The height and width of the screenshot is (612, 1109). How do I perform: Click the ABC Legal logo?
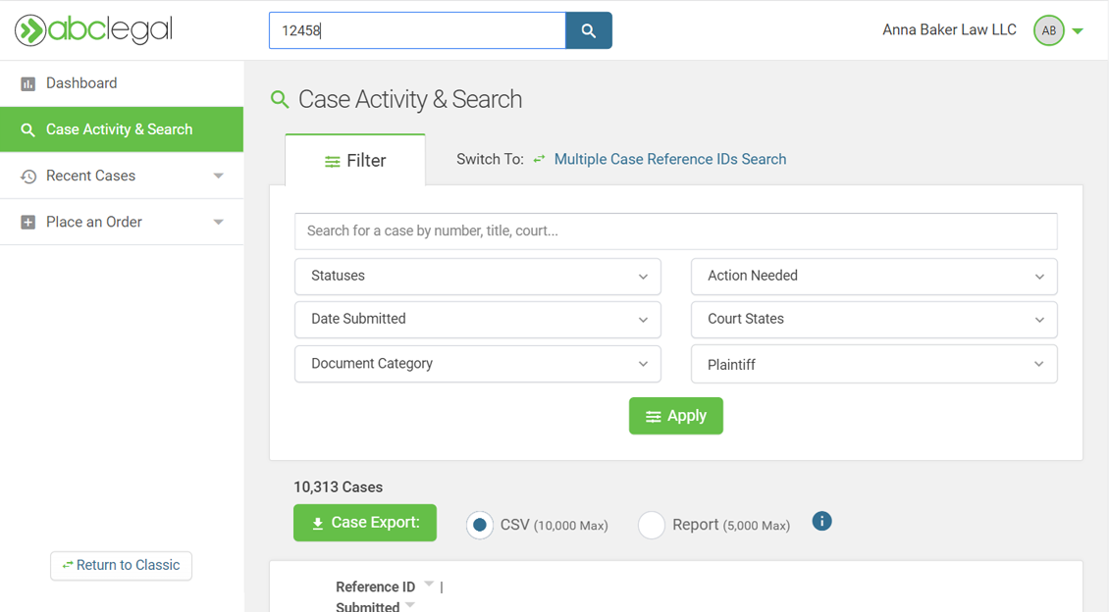pos(94,30)
